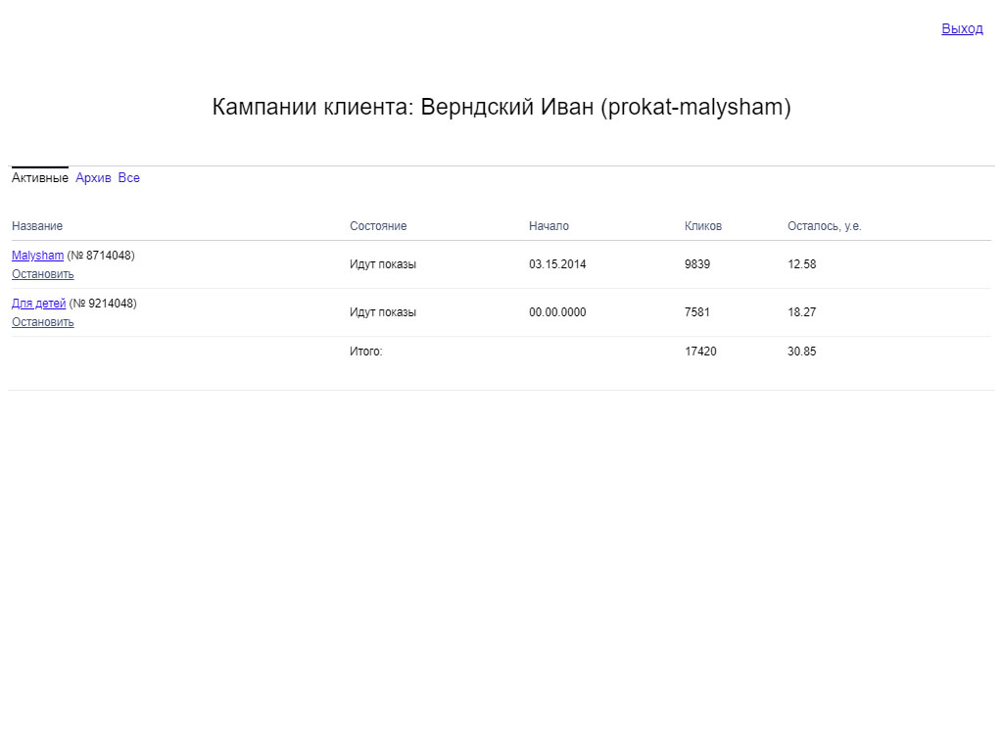Viewport: 1003px width, 752px height.
Task: Click the Кликов column header
Action: click(x=702, y=226)
